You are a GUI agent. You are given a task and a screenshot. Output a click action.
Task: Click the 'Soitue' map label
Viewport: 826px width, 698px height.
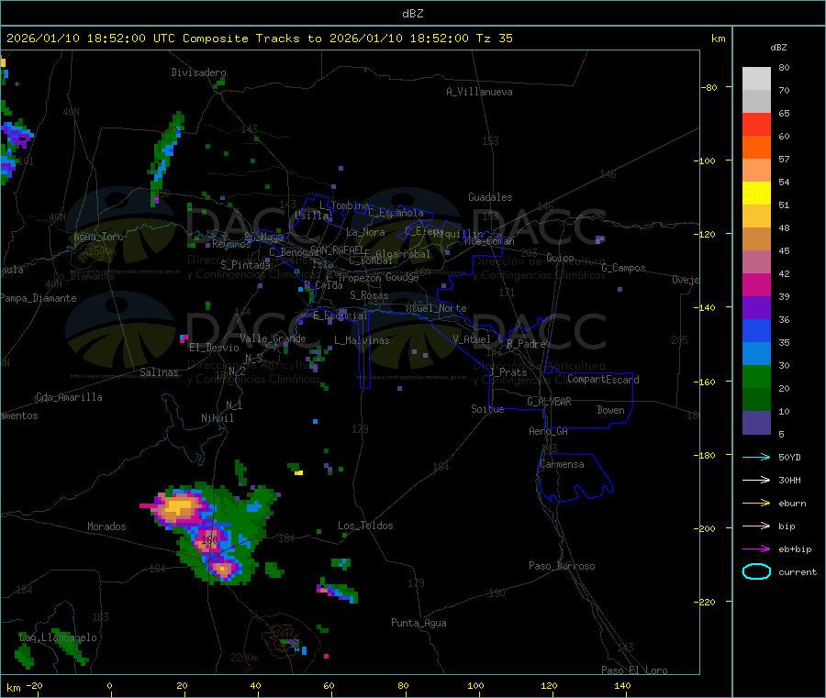[x=487, y=409]
